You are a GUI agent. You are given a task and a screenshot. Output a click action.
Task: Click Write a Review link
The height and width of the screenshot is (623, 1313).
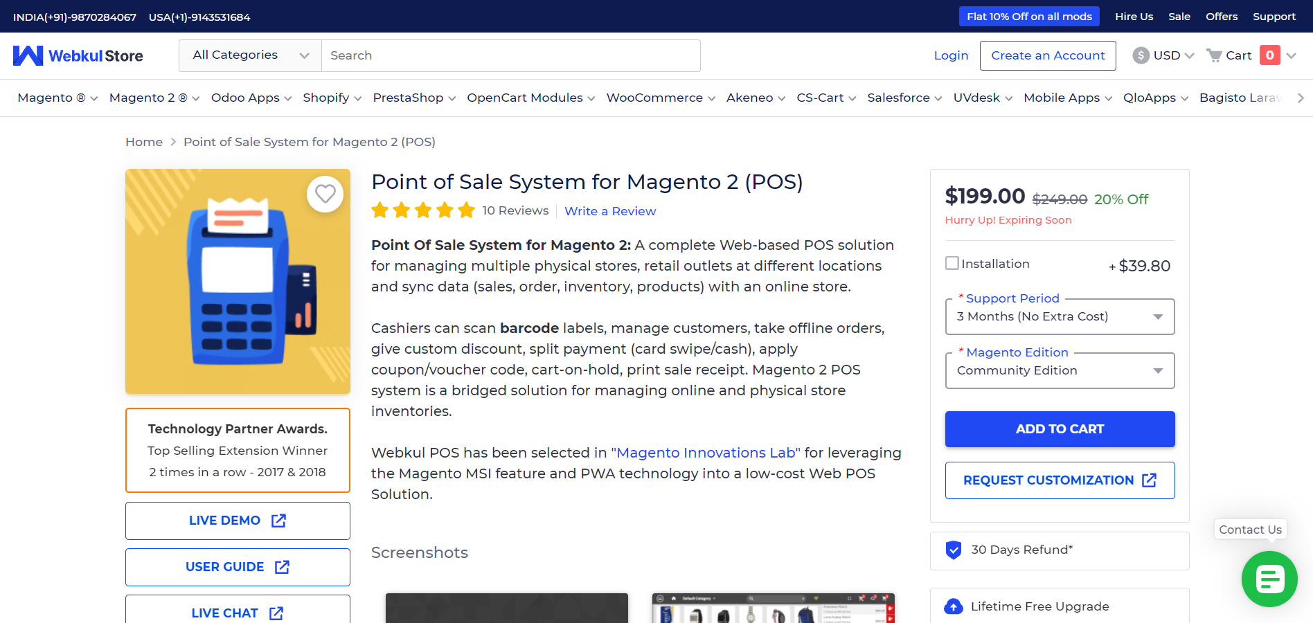click(610, 211)
